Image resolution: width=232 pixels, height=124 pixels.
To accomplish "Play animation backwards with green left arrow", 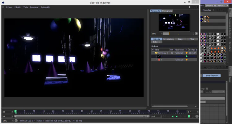I will pyautogui.click(x=173, y=117).
